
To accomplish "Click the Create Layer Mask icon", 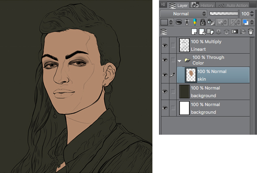I will coord(234,31).
